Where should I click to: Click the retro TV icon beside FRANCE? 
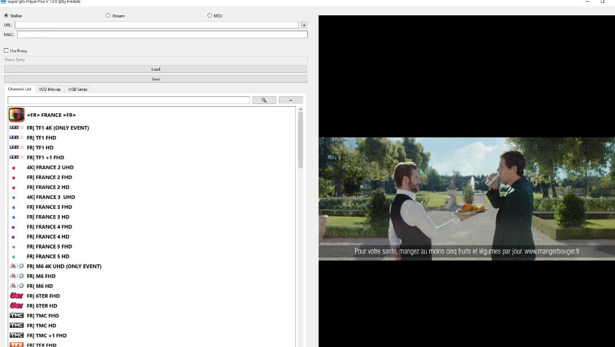tap(16, 115)
